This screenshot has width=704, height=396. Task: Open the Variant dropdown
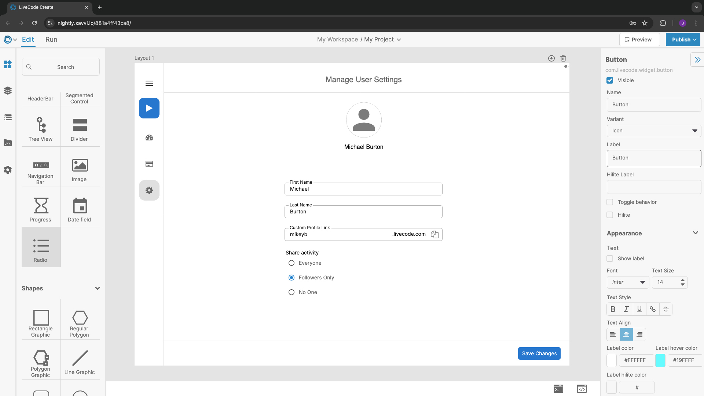tap(654, 131)
